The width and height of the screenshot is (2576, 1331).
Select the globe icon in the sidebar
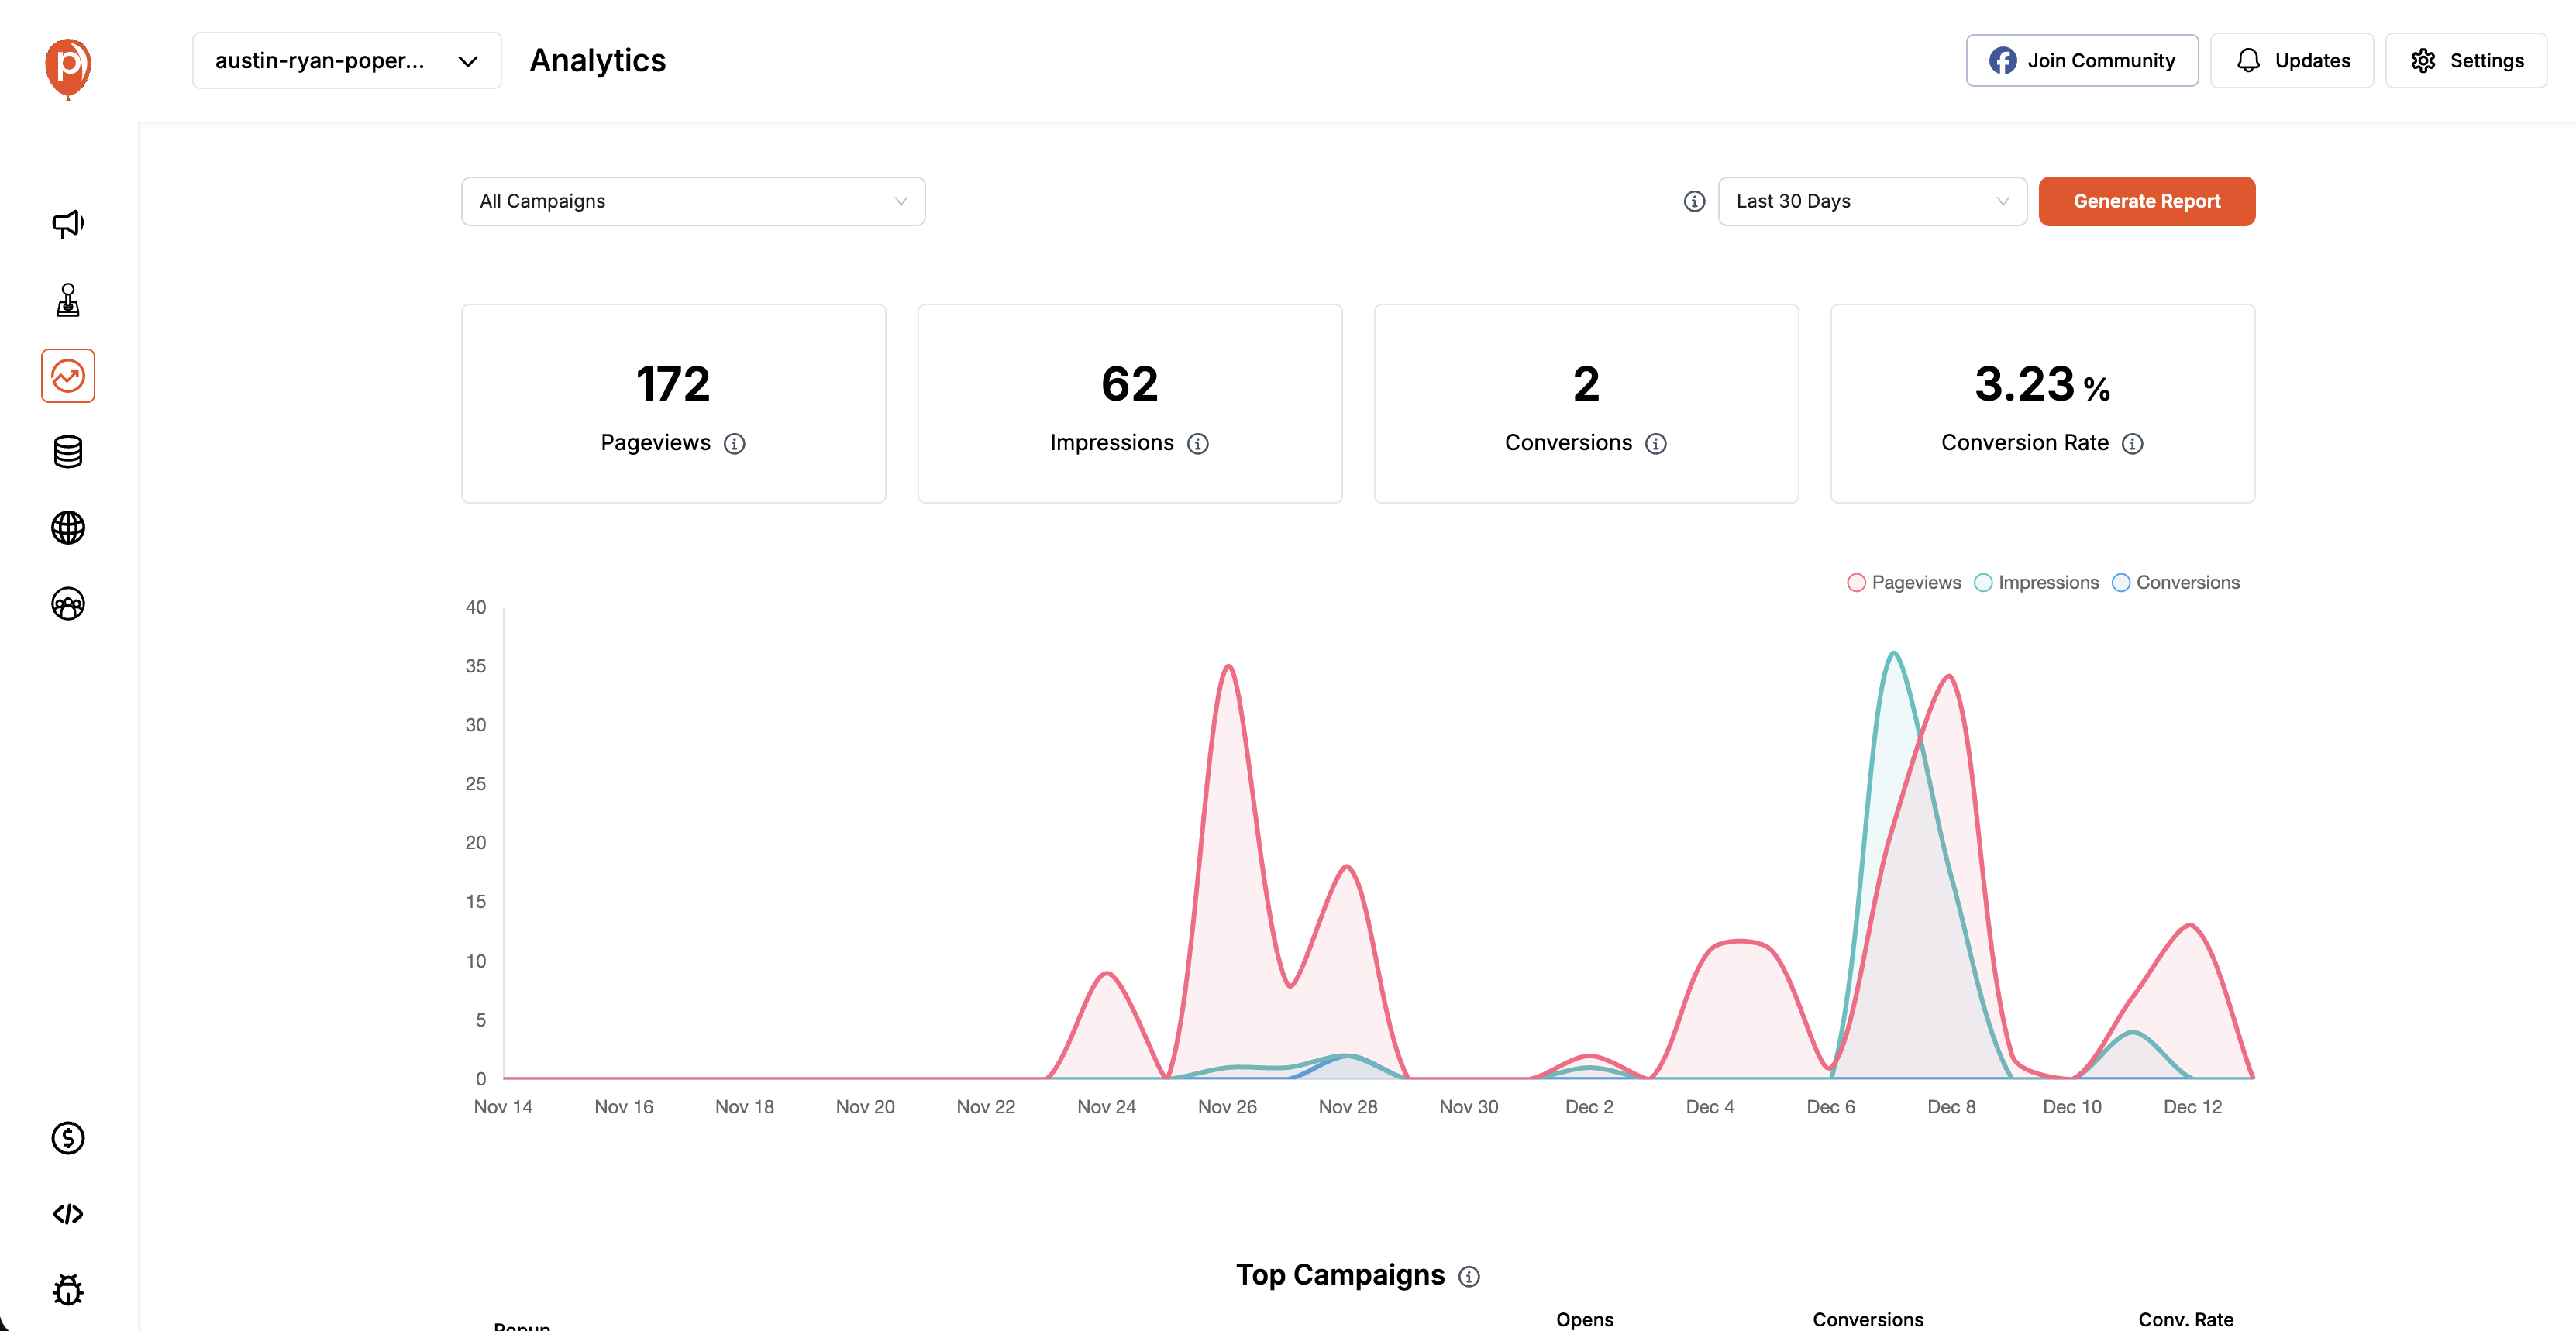pos(67,528)
